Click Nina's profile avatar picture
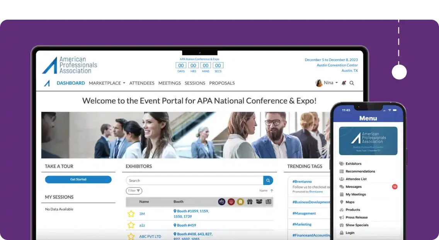 [x=319, y=83]
